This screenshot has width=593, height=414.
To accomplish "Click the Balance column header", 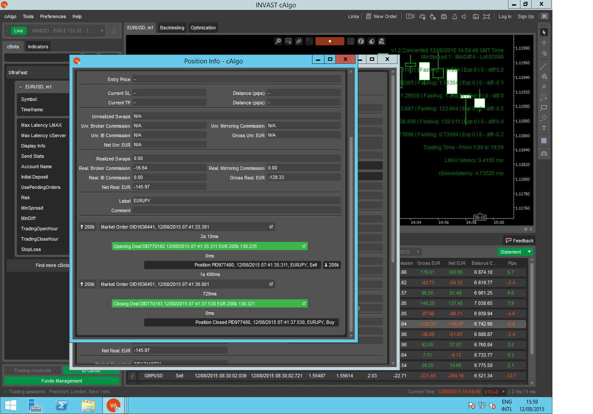I will pos(484,263).
